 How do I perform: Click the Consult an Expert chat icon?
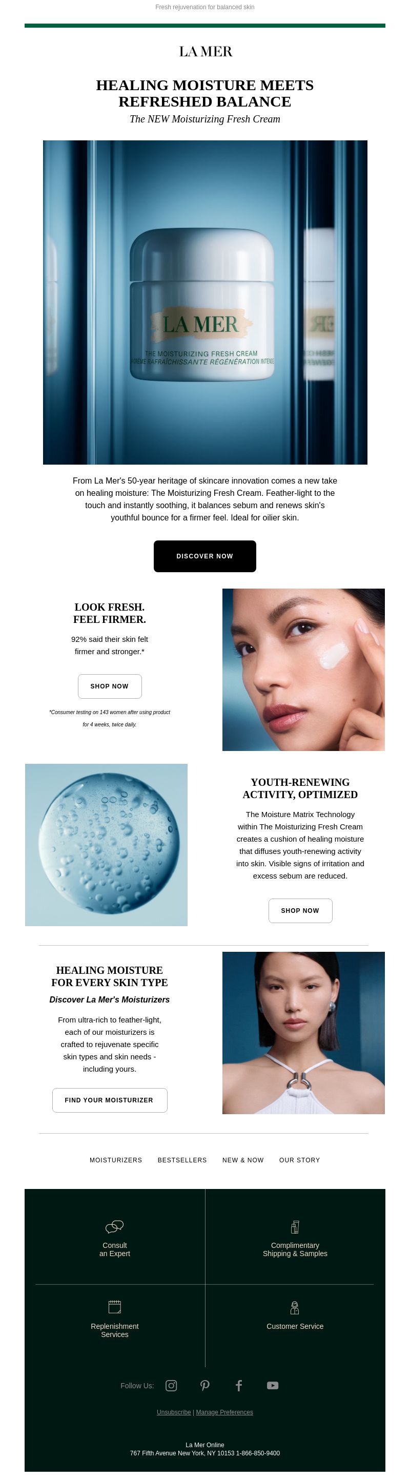[x=115, y=1226]
